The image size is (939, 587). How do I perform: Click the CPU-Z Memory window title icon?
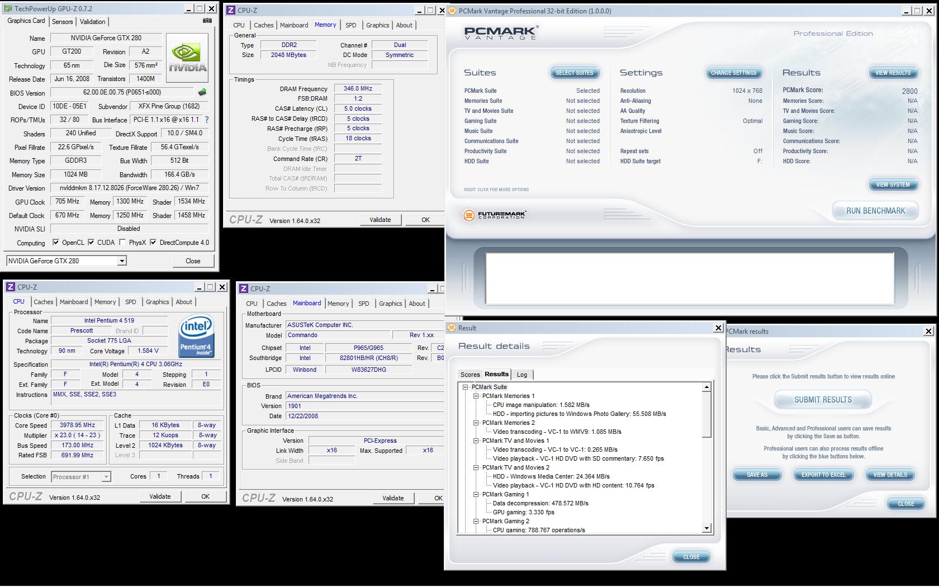coord(231,10)
